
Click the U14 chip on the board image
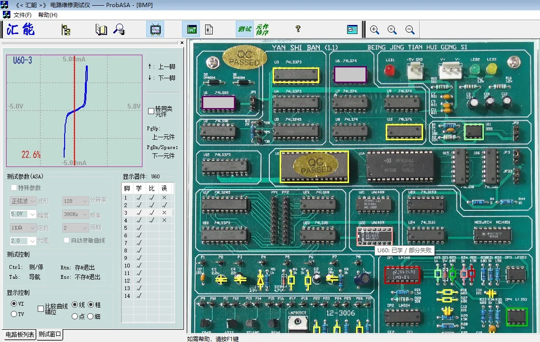coord(400,167)
